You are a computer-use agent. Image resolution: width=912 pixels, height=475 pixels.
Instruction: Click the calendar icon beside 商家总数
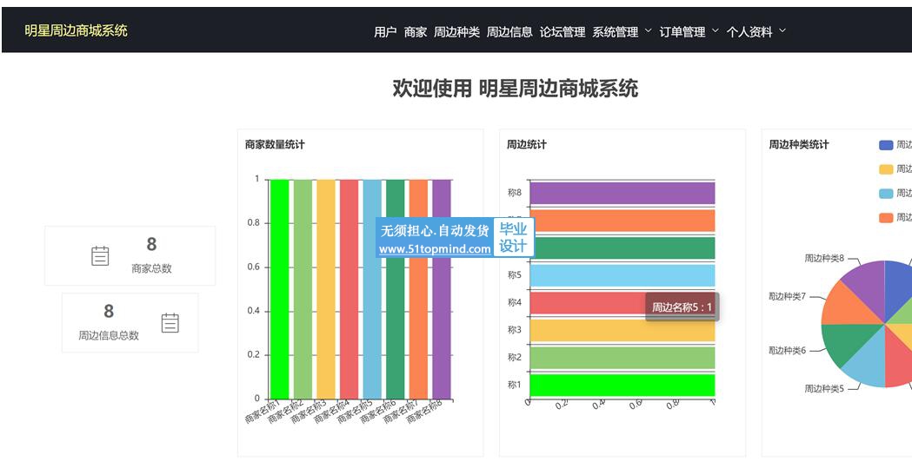100,256
